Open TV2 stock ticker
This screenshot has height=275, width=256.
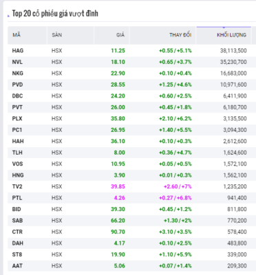coord(17,186)
